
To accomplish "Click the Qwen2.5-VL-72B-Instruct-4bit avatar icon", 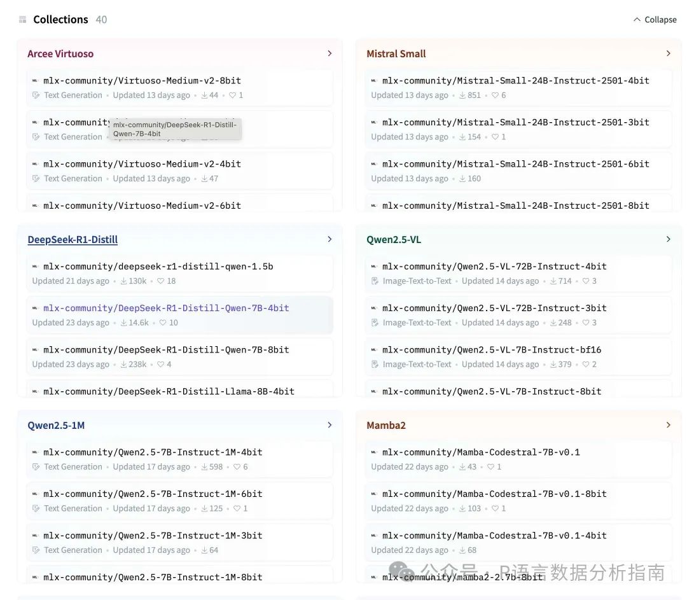I will [x=374, y=267].
